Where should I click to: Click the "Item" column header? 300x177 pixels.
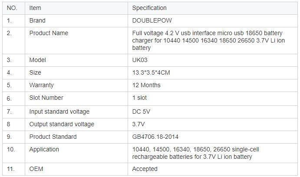[35, 8]
